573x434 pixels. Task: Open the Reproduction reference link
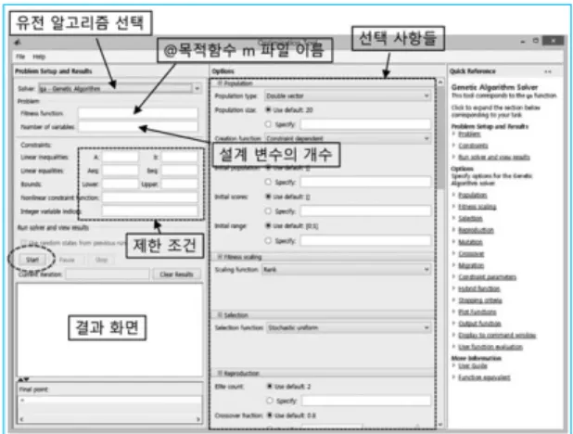click(476, 230)
